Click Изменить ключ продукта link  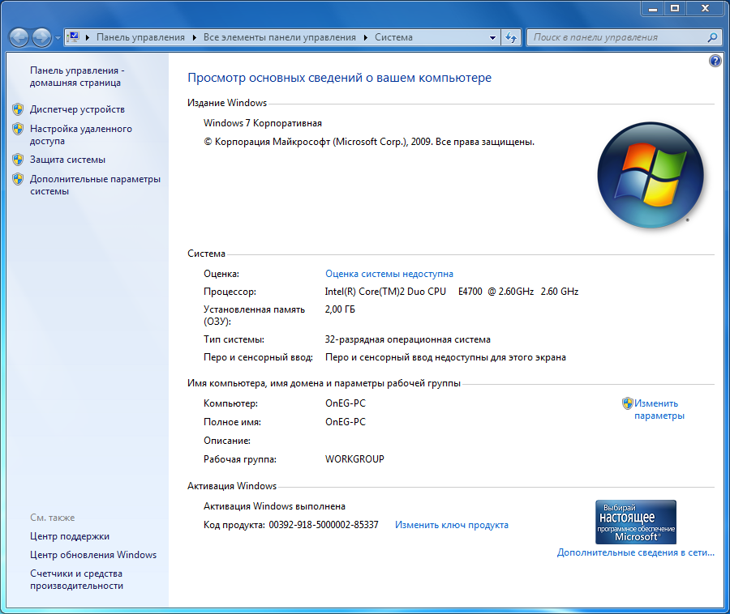point(452,525)
